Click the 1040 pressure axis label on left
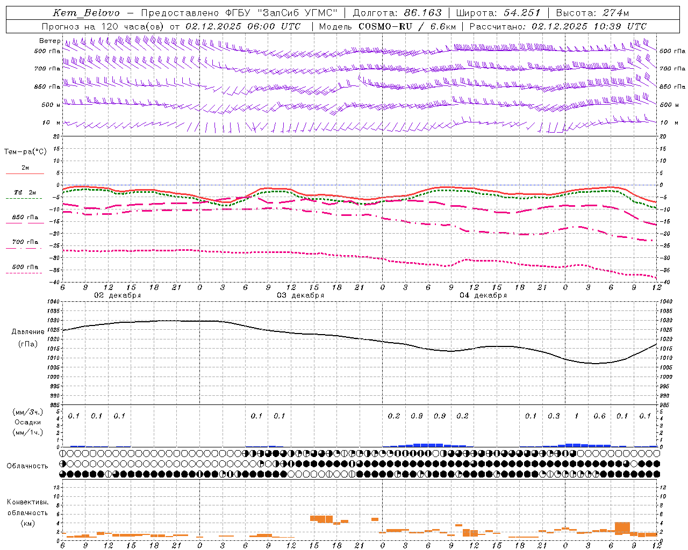688x550 pixels. [53, 302]
